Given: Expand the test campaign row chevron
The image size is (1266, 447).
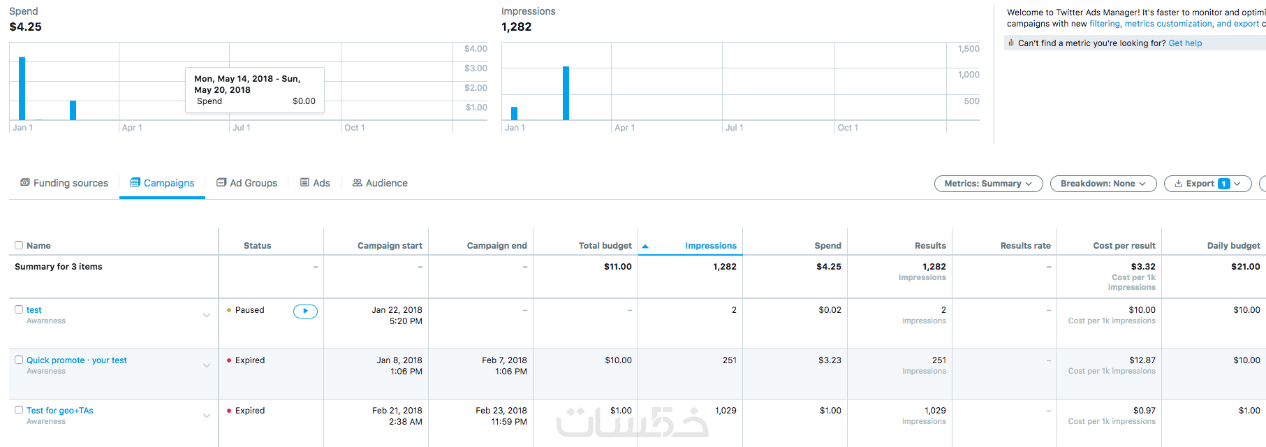Looking at the screenshot, I should [x=207, y=315].
